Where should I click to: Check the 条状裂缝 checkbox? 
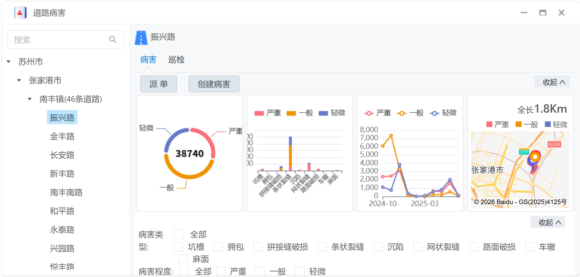[322, 247]
